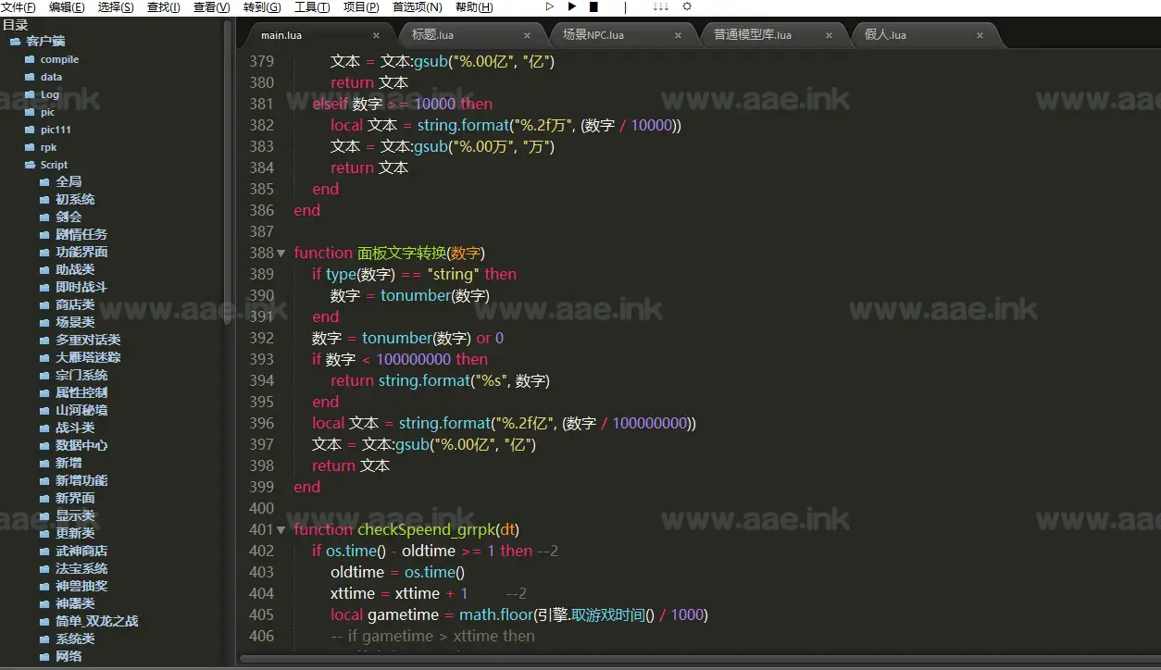This screenshot has width=1161, height=670.
Task: Open the 转到(G) menu
Action: tap(262, 7)
